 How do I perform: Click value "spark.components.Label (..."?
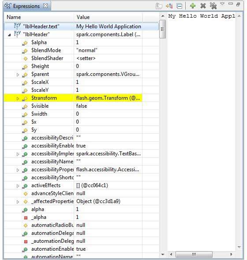pos(108,34)
